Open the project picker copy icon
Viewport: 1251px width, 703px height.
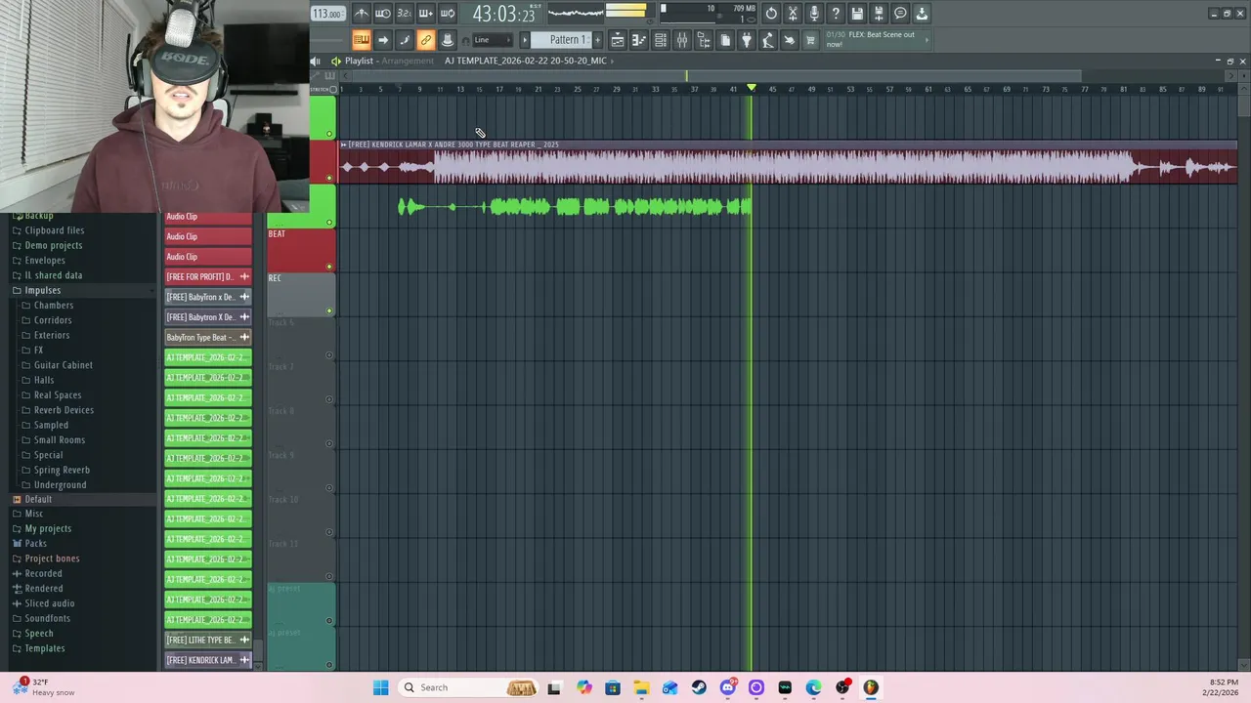click(x=725, y=40)
